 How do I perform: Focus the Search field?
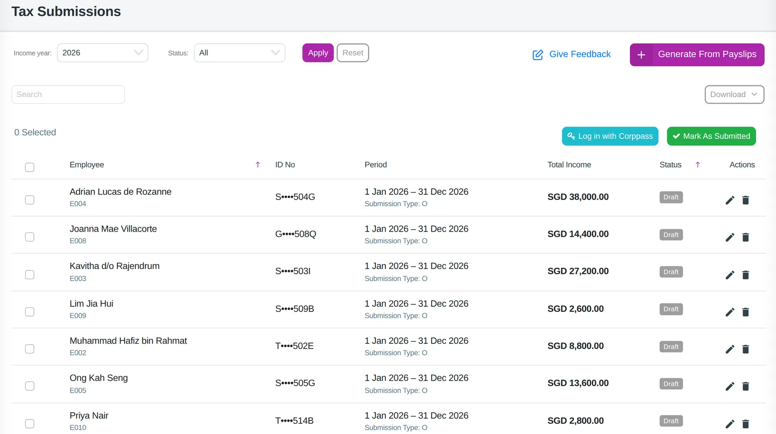coord(68,95)
